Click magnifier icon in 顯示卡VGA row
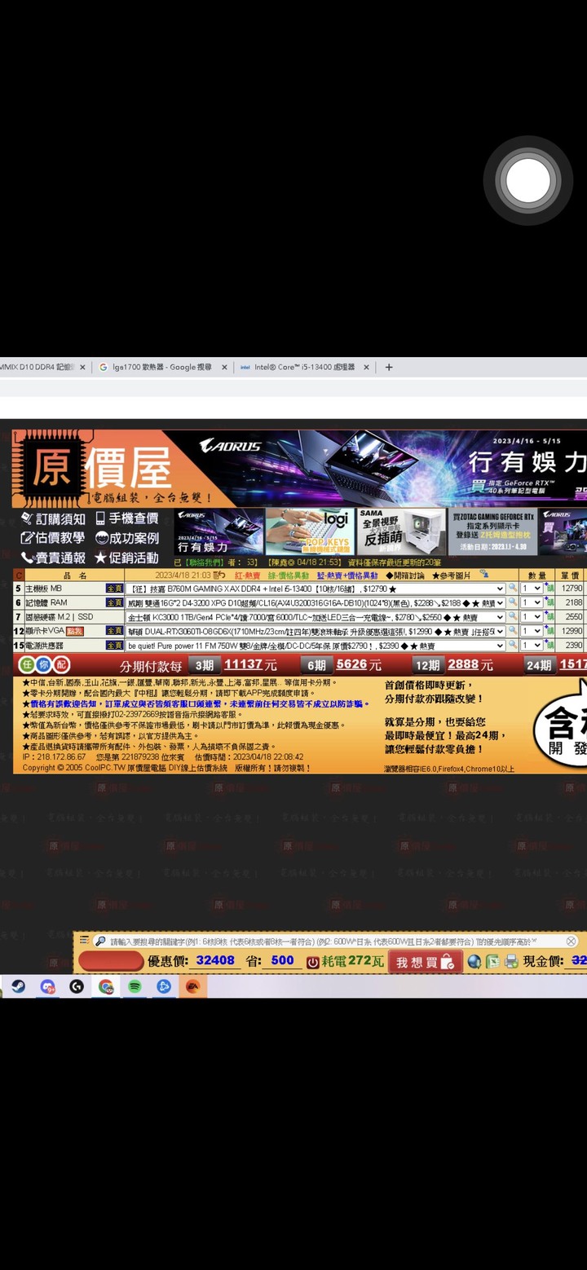 (513, 631)
